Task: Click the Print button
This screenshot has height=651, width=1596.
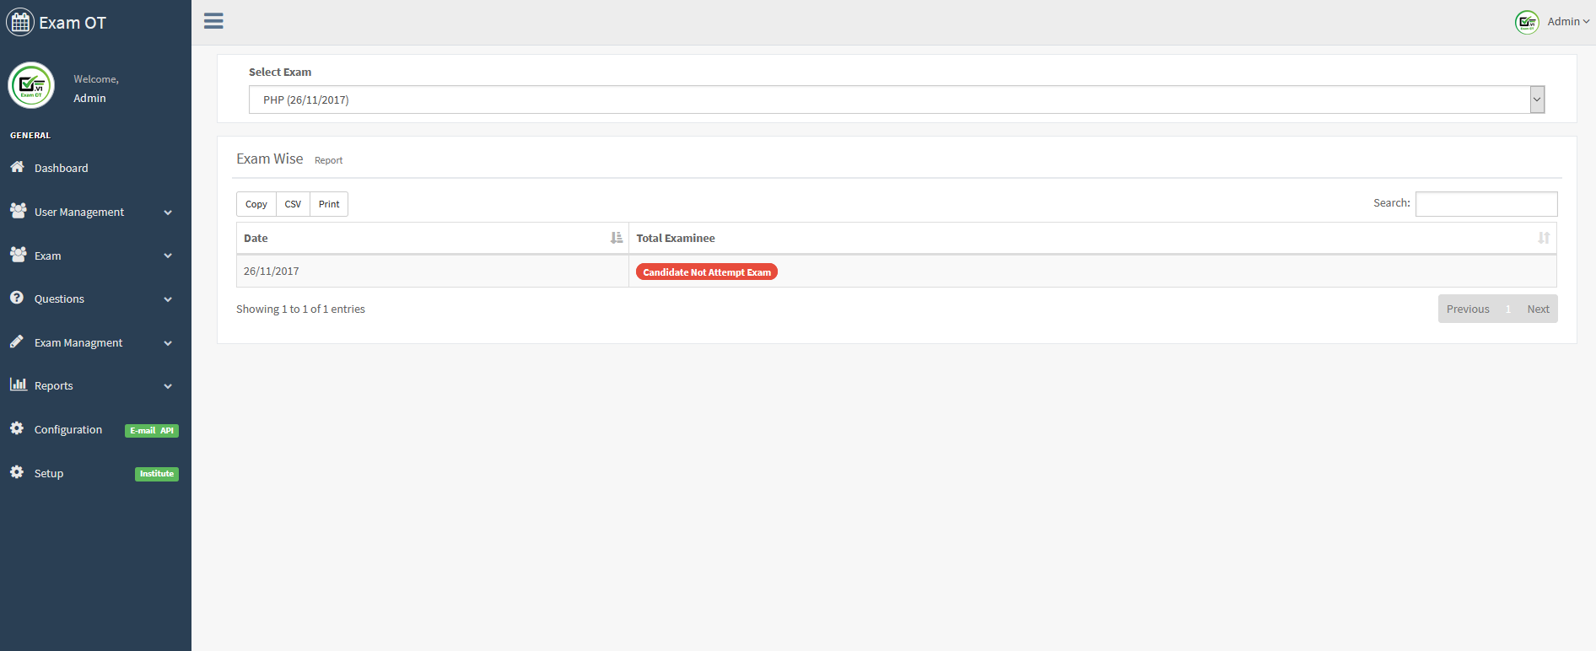Action: pos(329,204)
